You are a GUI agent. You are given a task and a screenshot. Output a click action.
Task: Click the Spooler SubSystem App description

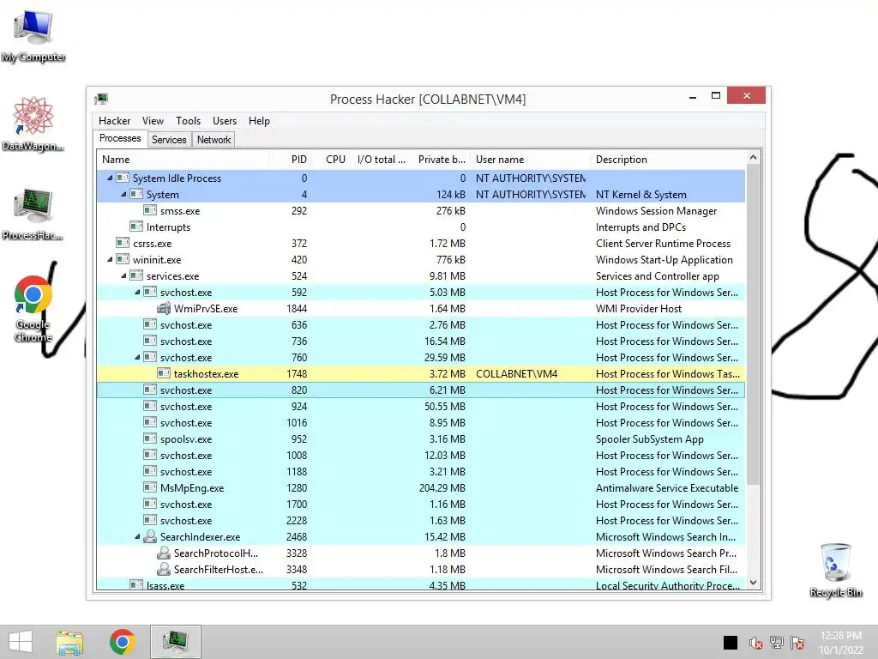click(x=650, y=439)
